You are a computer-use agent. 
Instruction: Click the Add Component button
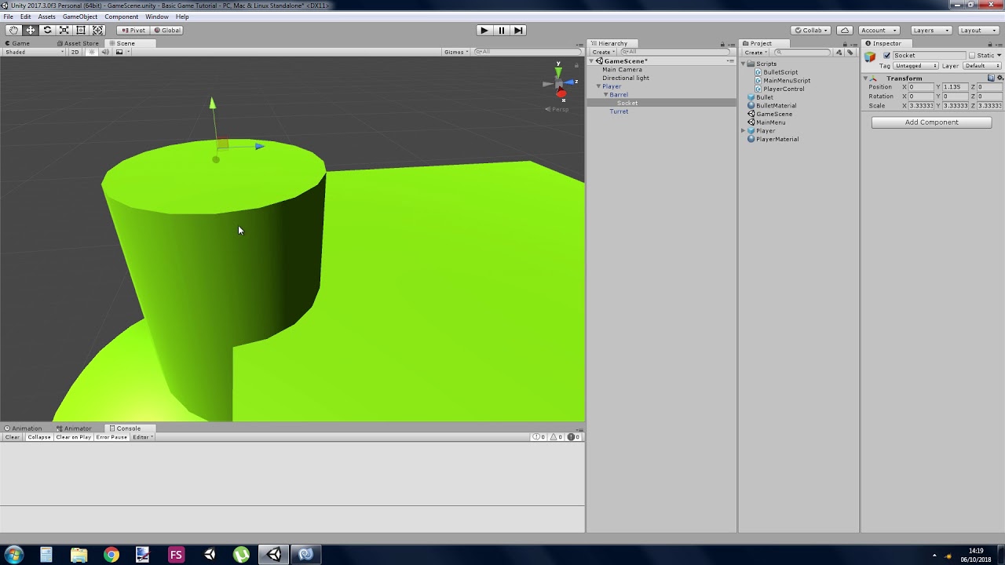[931, 122]
